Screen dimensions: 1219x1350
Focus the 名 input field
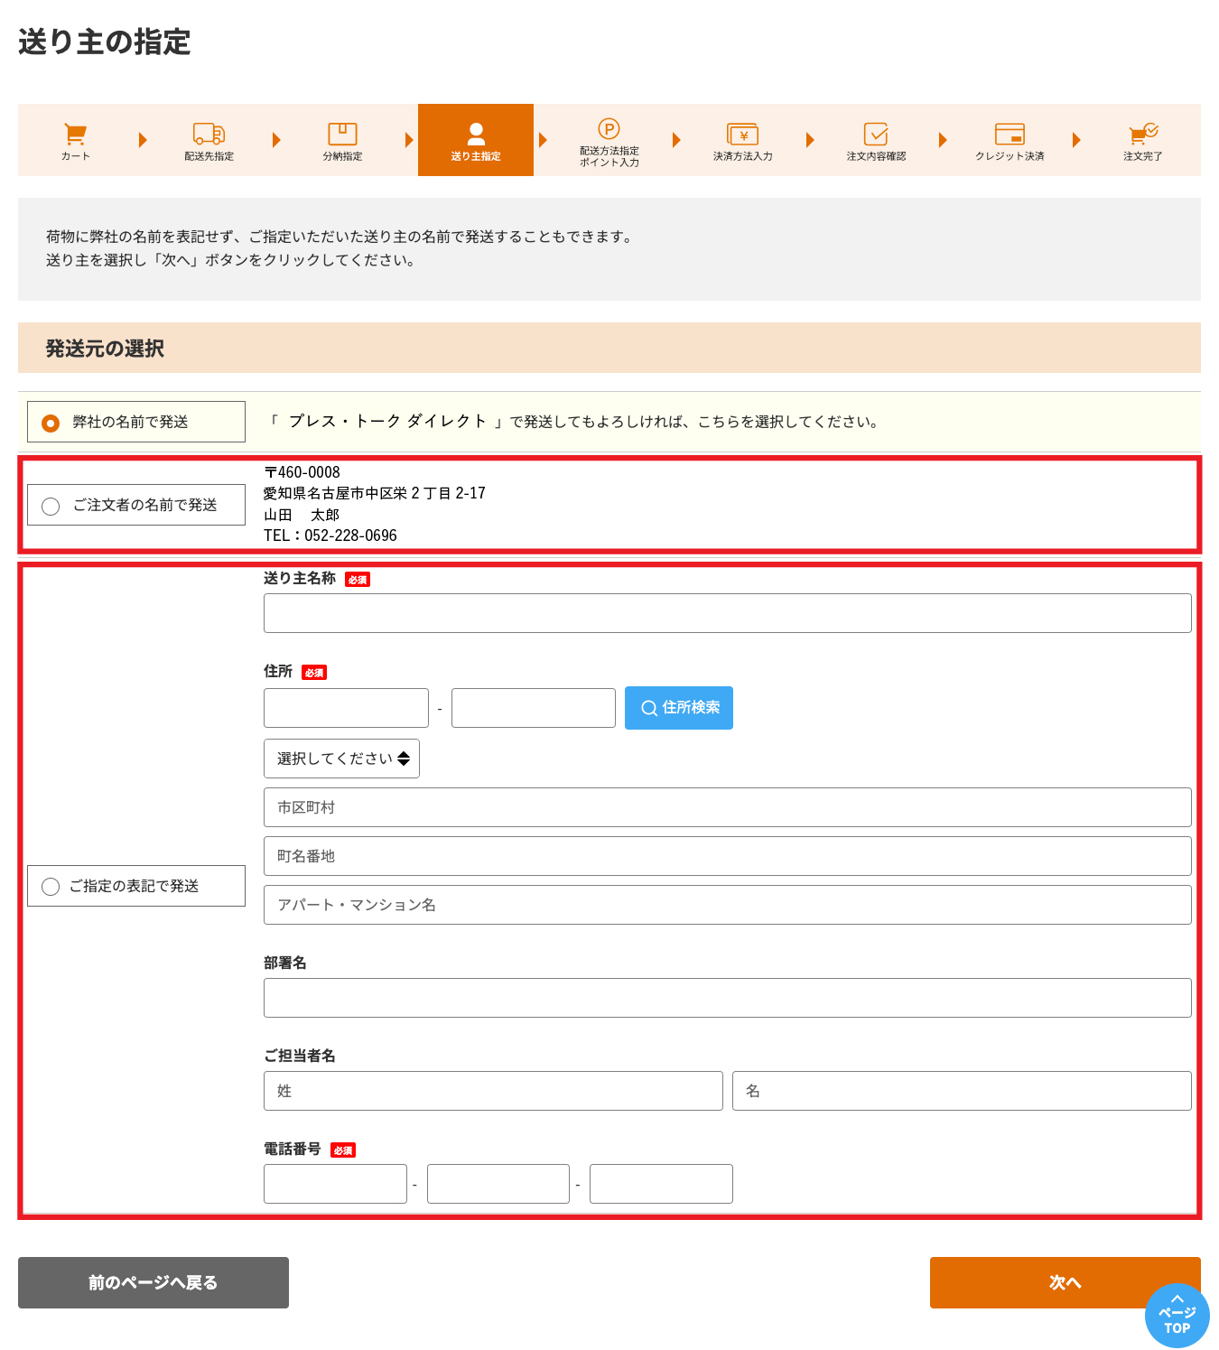tap(962, 1091)
